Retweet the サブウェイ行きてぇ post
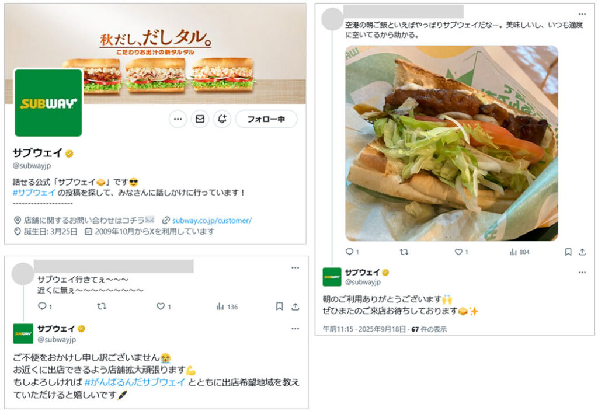 click(x=102, y=306)
